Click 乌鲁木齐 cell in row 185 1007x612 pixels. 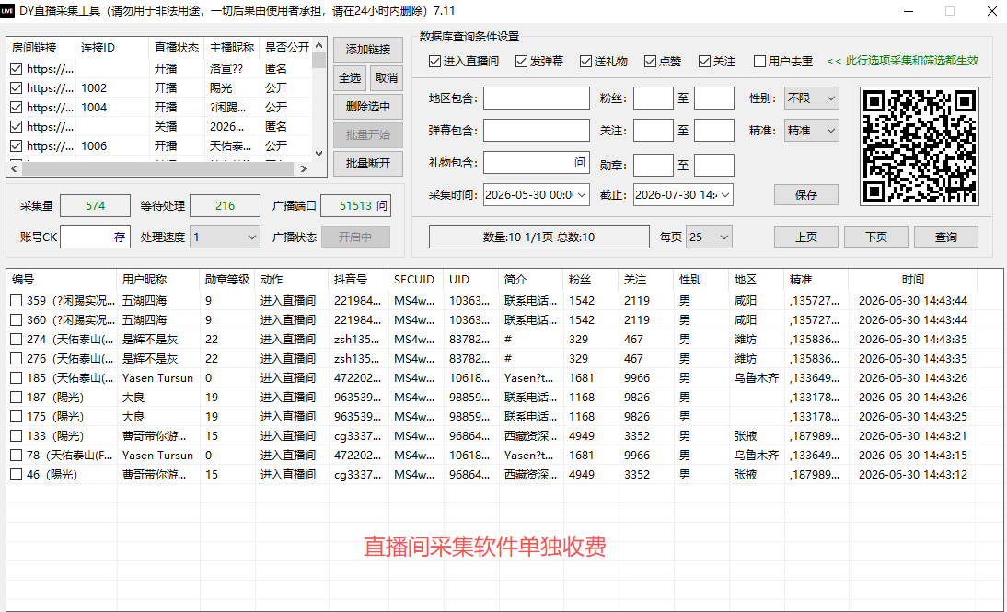point(756,378)
